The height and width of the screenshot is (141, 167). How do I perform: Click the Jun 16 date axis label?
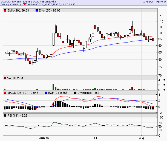(44, 138)
